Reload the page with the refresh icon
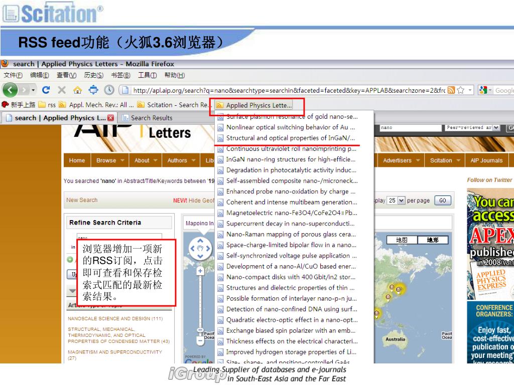The width and height of the screenshot is (514, 385). pyautogui.click(x=46, y=90)
